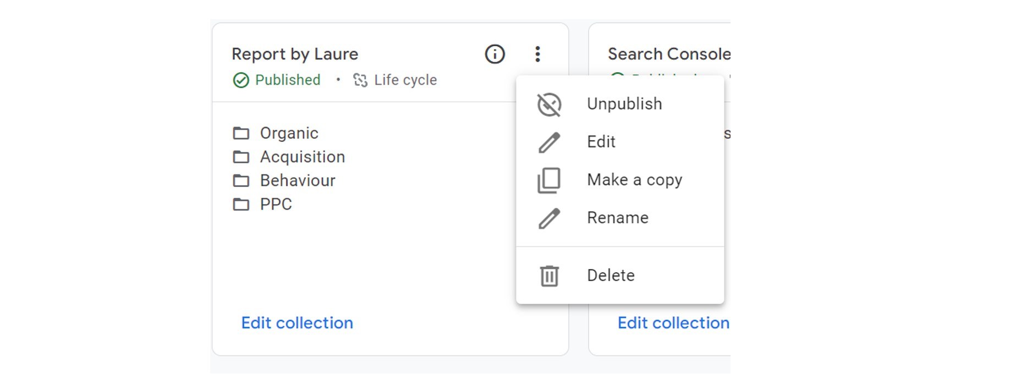Click the Acquisition folder icon
Image resolution: width=1032 pixels, height=390 pixels.
click(x=241, y=157)
